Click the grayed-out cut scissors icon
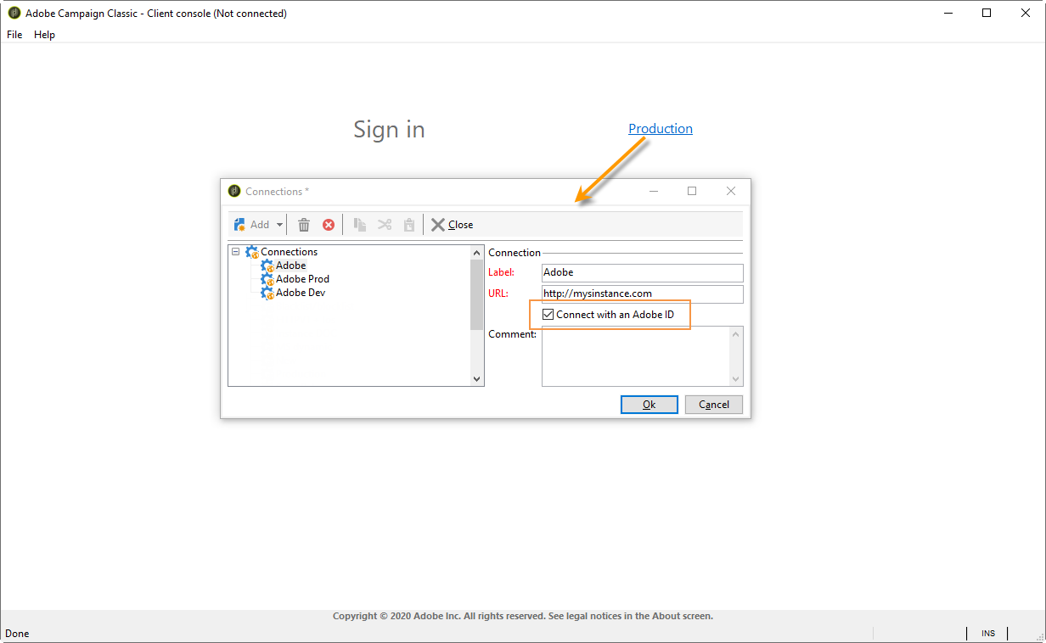Screen dimensions: 1046x643 (385, 225)
